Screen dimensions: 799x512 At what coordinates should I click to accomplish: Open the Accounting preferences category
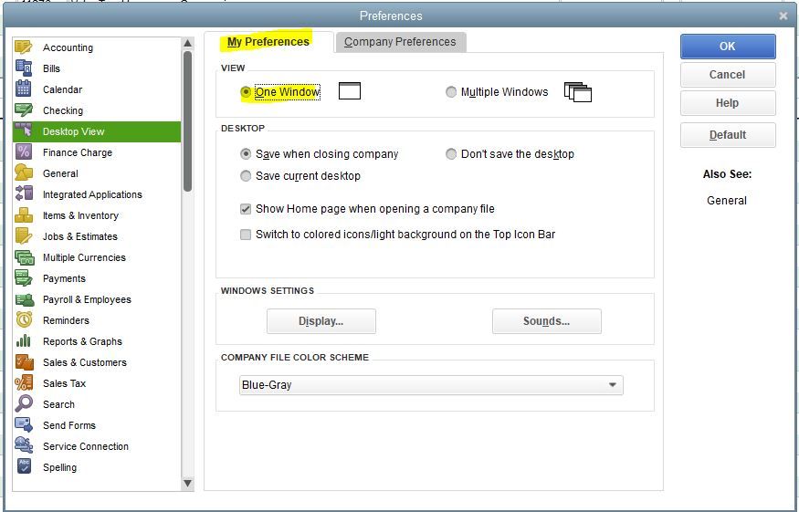pyautogui.click(x=97, y=47)
